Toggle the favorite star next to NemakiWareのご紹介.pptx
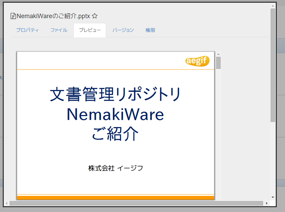Image resolution: width=285 pixels, height=212 pixels. click(x=95, y=16)
